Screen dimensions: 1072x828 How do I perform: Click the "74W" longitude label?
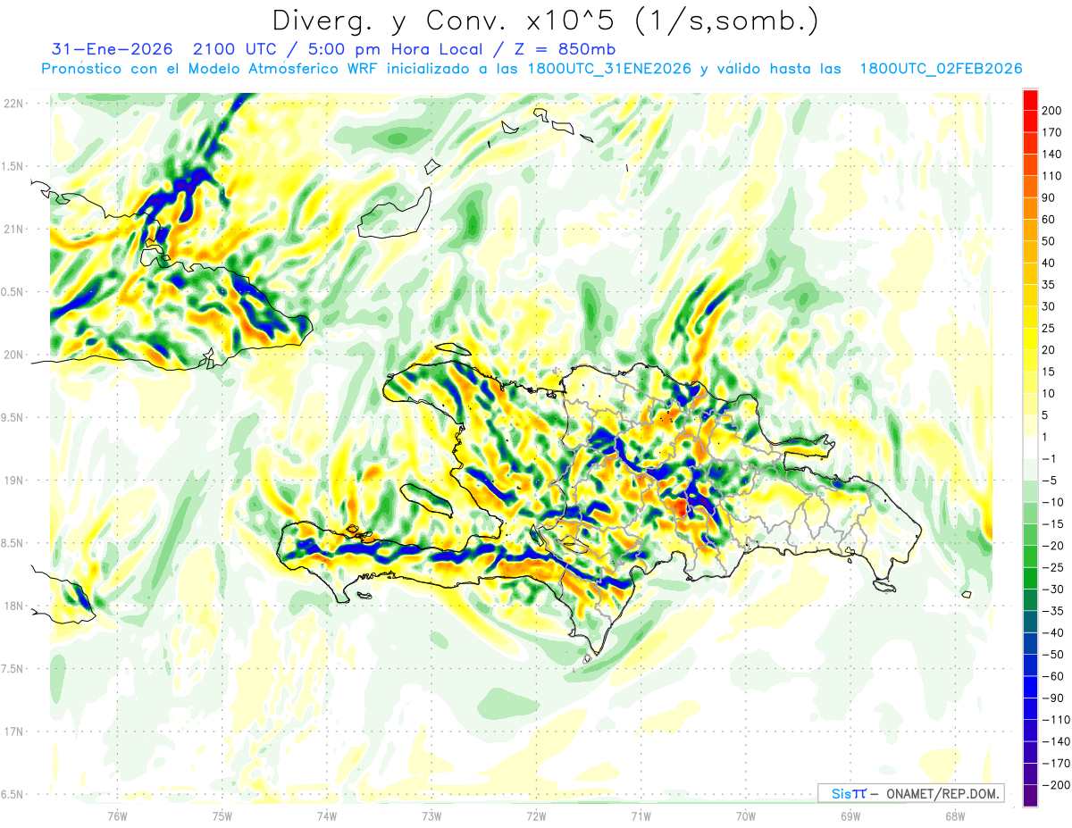click(327, 815)
